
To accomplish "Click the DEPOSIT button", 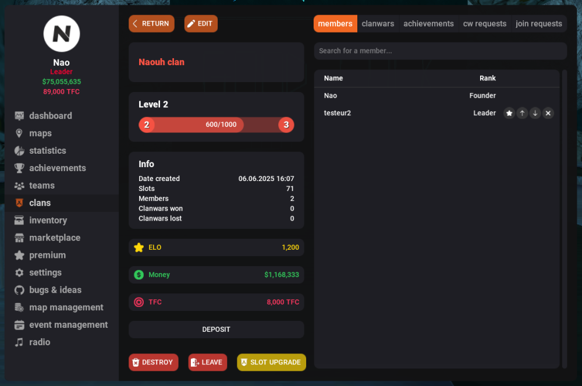I will tap(217, 330).
